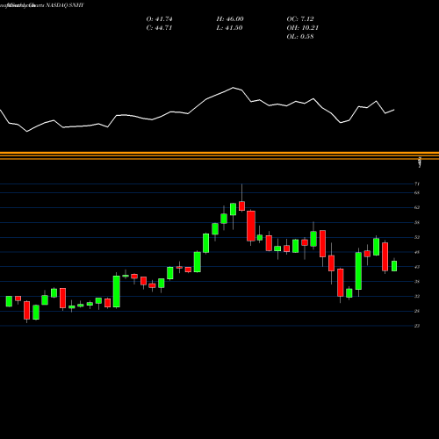
Task: Click the 62 price axis label
Action: pos(417,207)
